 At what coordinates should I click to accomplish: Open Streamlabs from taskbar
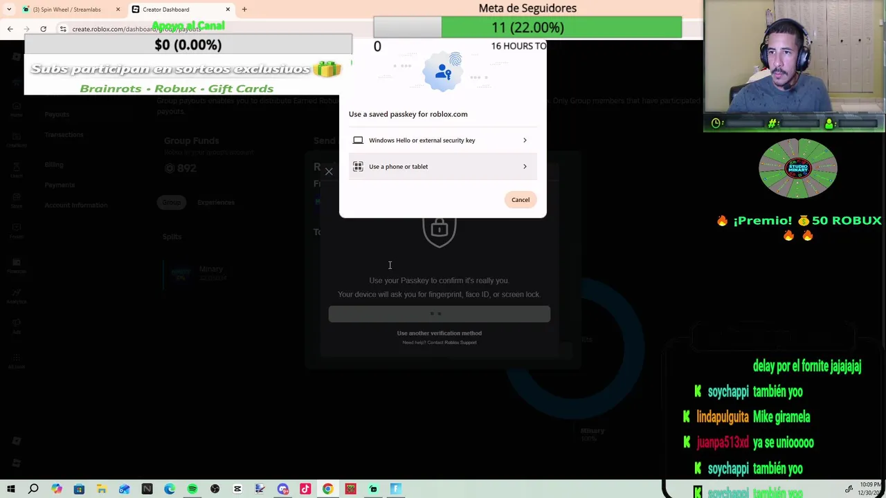[373, 490]
